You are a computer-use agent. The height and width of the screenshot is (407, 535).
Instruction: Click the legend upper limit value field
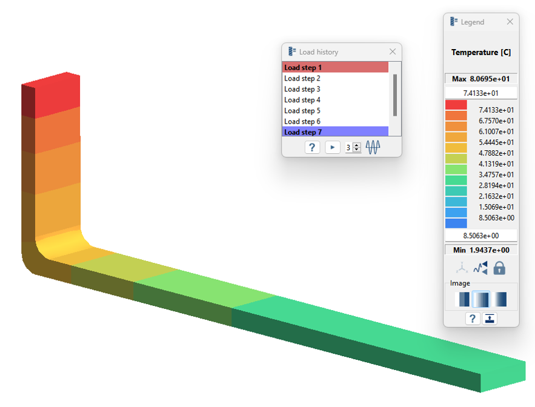pyautogui.click(x=480, y=93)
